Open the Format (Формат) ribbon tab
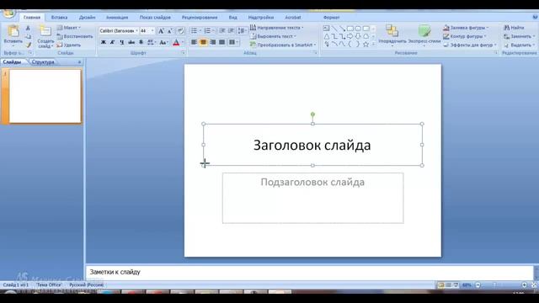 tap(331, 17)
